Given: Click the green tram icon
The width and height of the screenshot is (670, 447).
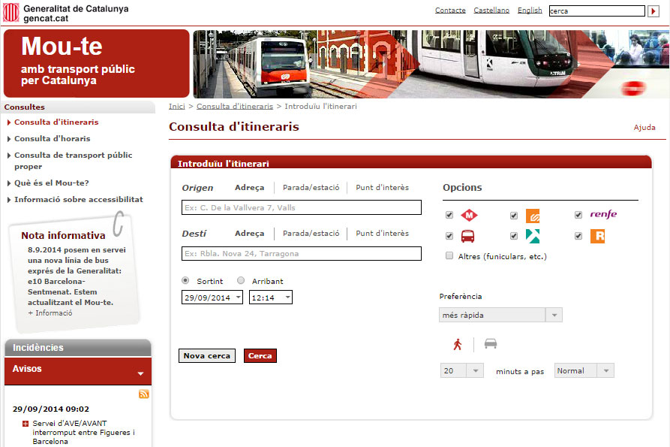Looking at the screenshot, I should point(533,236).
